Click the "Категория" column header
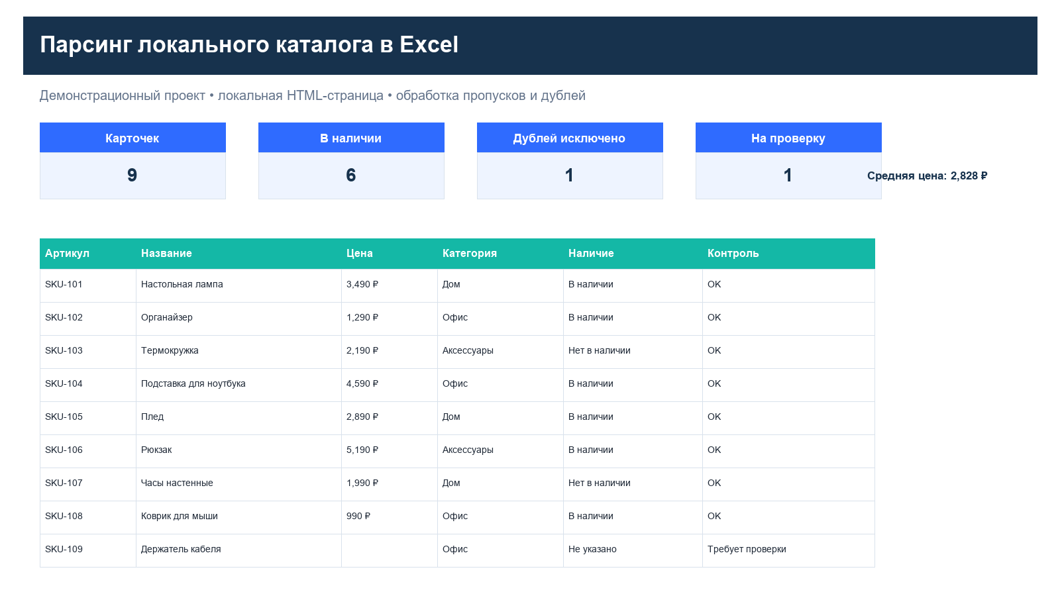Image resolution: width=1060 pixels, height=596 pixels. [500, 254]
